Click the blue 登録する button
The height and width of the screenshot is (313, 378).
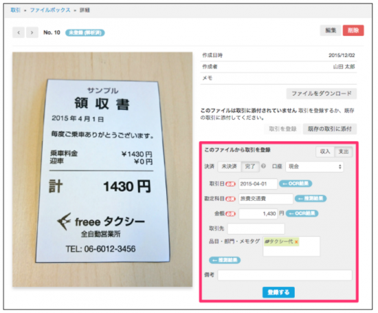tap(278, 292)
